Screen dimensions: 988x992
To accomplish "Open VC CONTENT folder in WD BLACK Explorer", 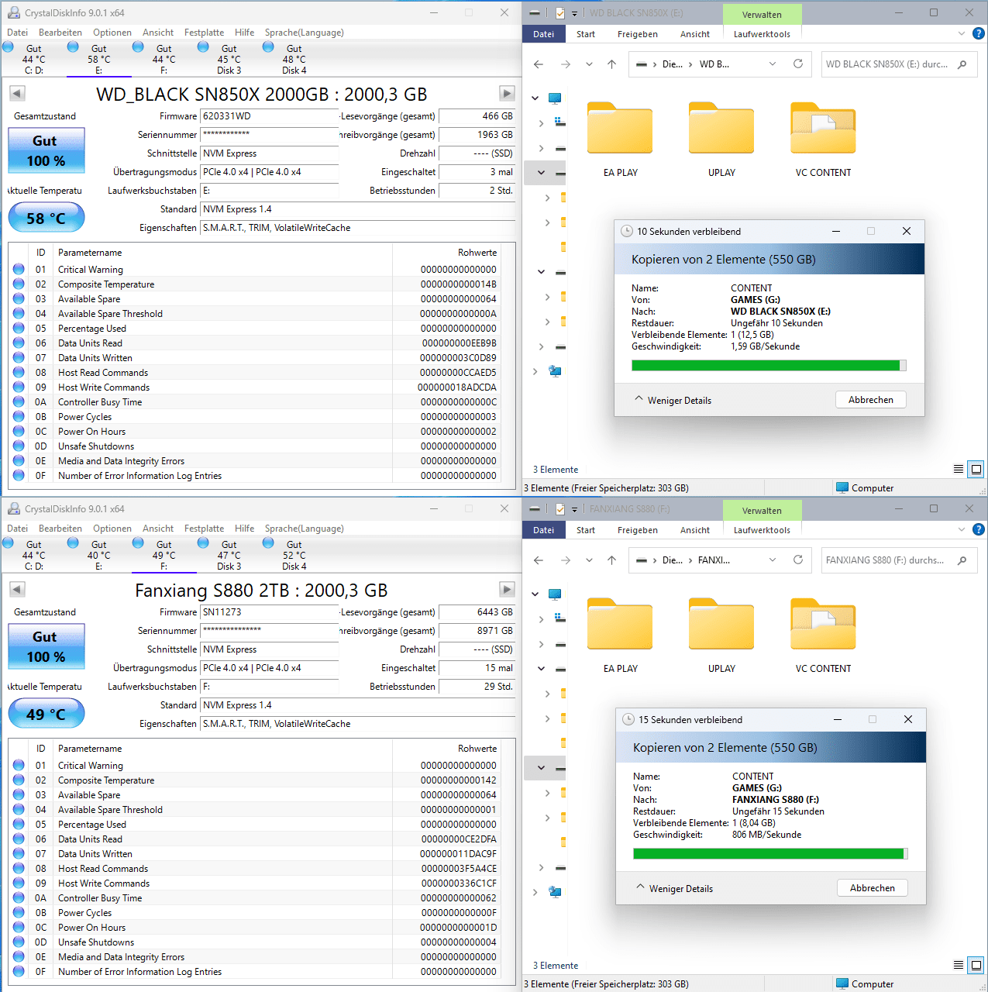I will tap(823, 139).
